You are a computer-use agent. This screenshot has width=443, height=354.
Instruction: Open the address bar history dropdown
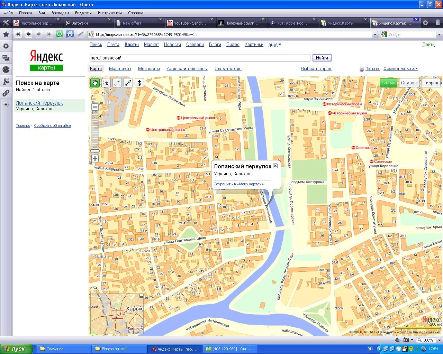pyautogui.click(x=374, y=35)
